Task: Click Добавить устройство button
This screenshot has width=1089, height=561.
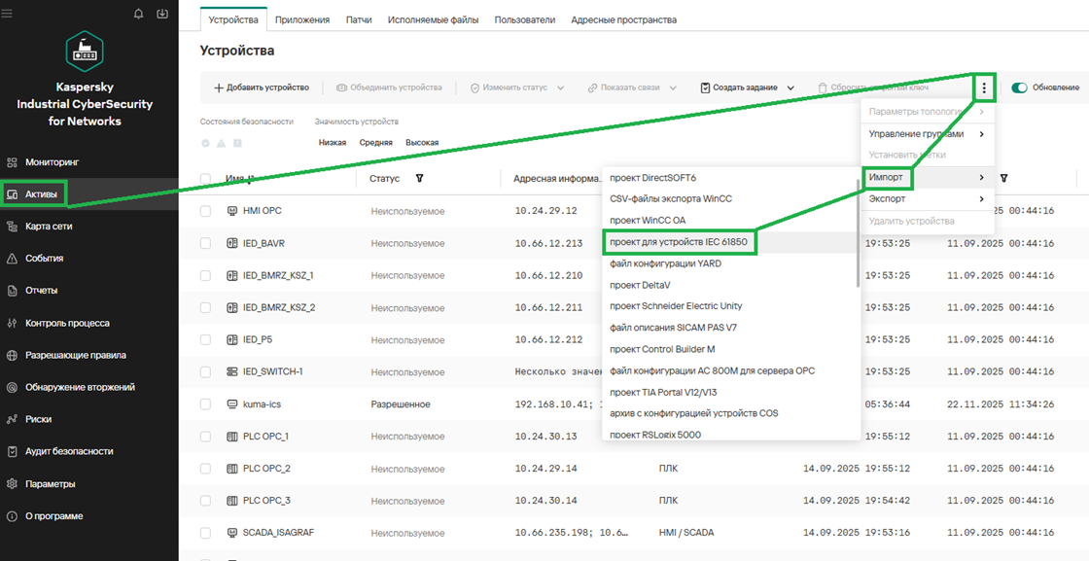Action: point(262,88)
